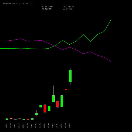The height and width of the screenshot is (132, 132).
Task: Click the low value L: 771.75
Action: (68, 9)
